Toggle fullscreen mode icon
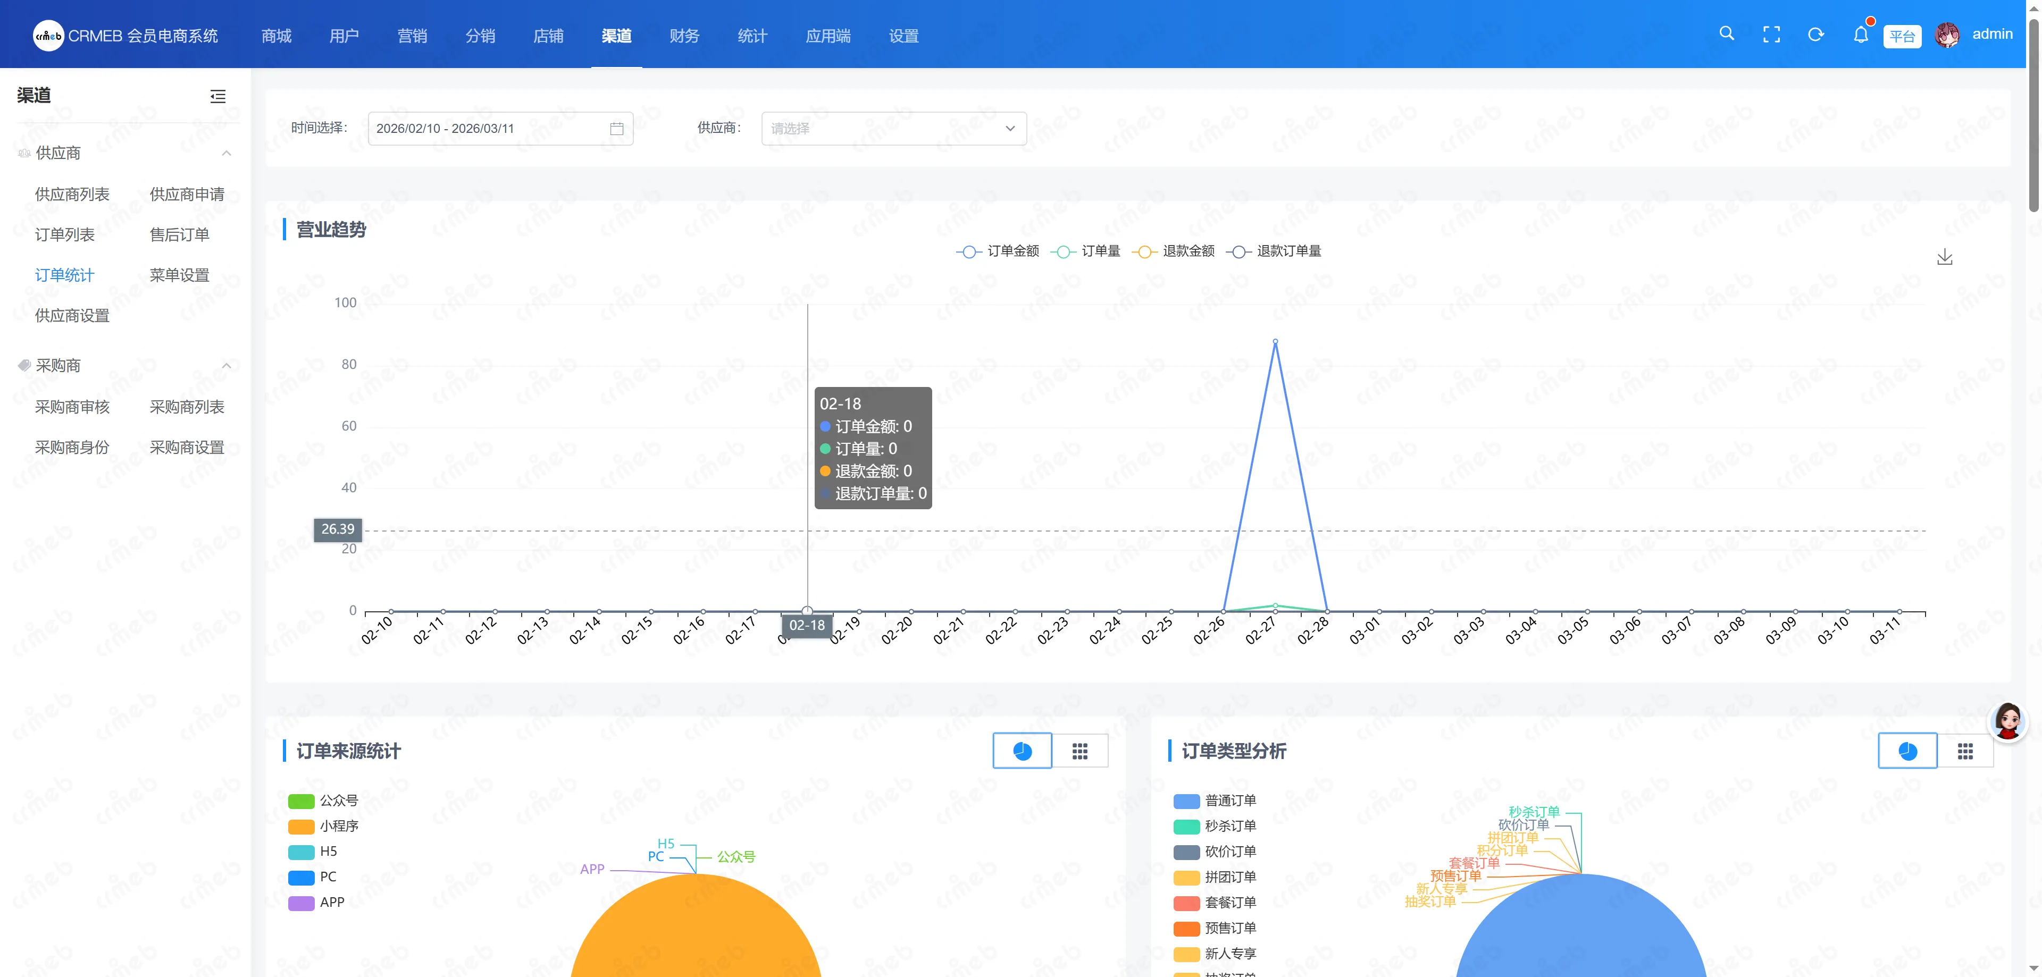 pyautogui.click(x=1771, y=35)
